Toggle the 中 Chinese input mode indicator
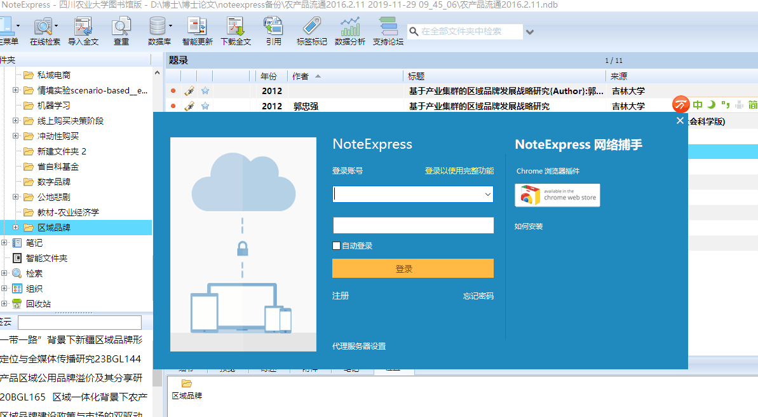Image resolution: width=758 pixels, height=417 pixels. coord(697,104)
